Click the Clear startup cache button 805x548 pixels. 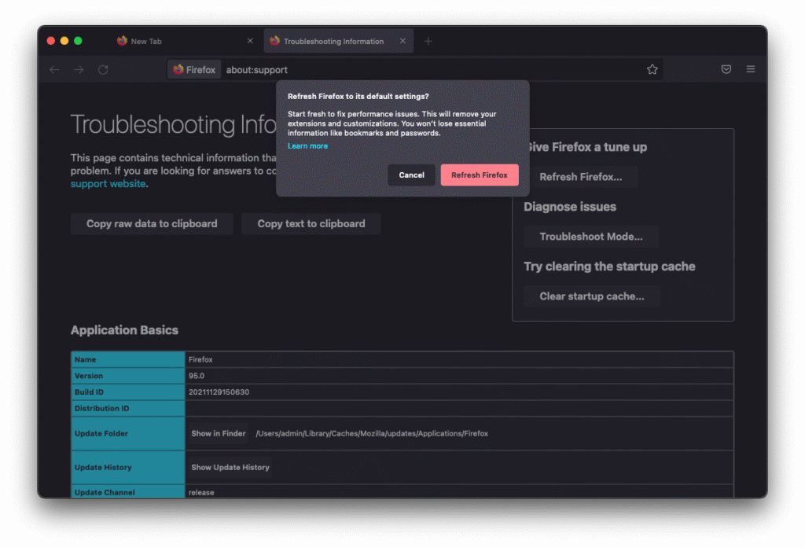(591, 296)
